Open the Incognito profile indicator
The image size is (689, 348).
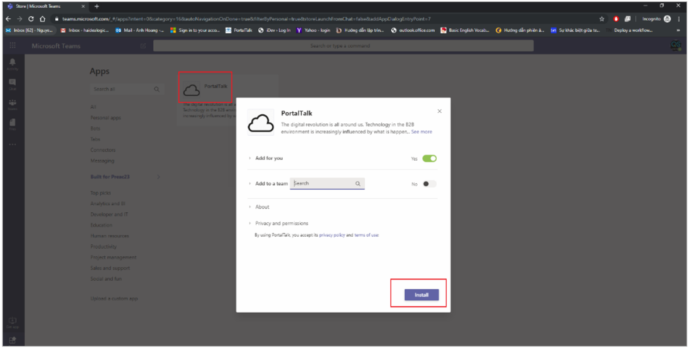point(657,19)
